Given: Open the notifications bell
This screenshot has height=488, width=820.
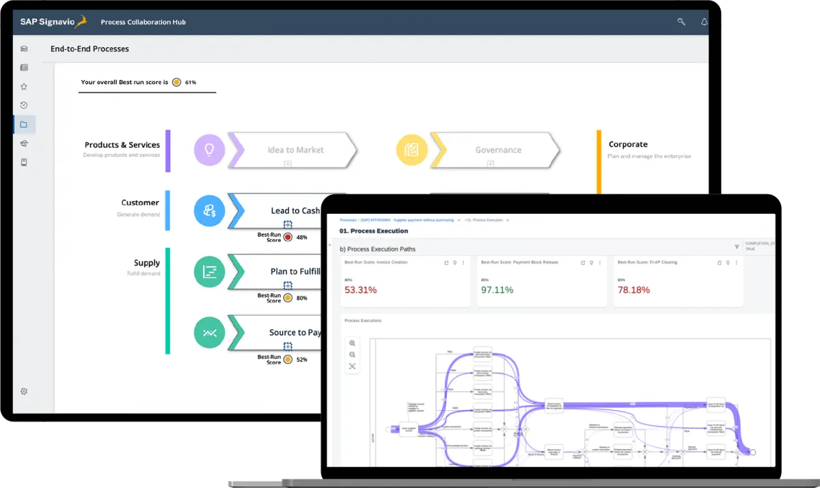Looking at the screenshot, I should [705, 22].
